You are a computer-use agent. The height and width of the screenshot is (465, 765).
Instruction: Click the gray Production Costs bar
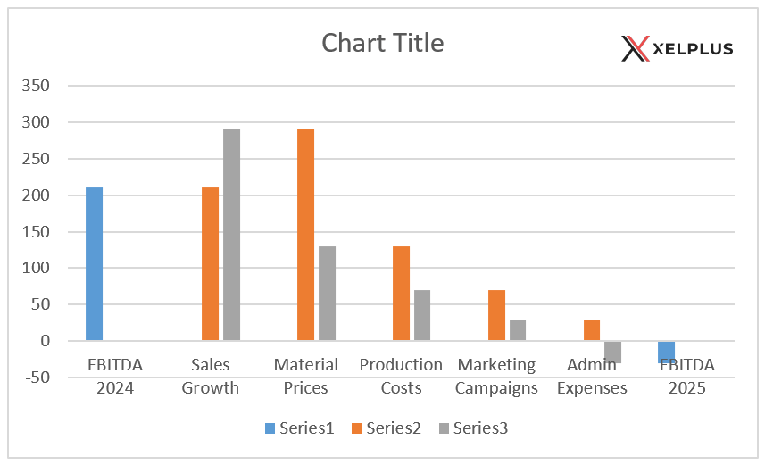(422, 314)
